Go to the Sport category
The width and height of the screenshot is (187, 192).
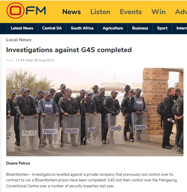162,28
